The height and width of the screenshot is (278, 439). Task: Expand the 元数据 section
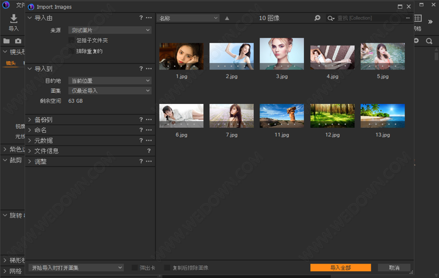(x=29, y=141)
